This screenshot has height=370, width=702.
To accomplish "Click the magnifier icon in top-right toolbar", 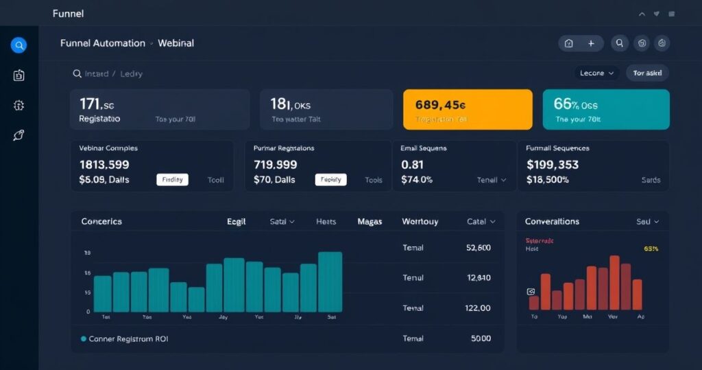I will [x=620, y=43].
